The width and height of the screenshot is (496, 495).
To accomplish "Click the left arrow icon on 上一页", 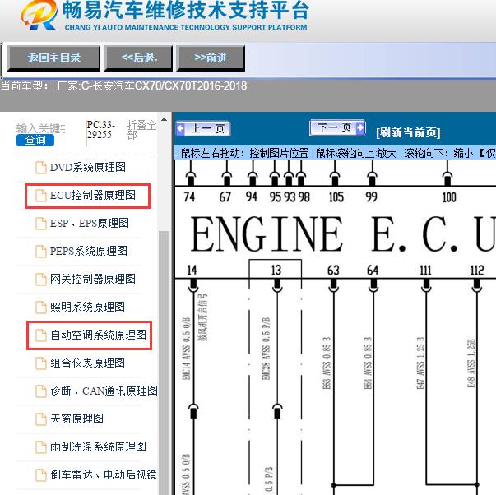I will click(x=181, y=129).
